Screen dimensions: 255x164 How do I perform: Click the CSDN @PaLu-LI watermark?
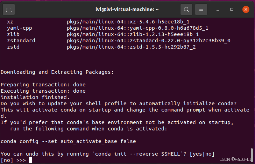pyautogui.click(x=235, y=159)
